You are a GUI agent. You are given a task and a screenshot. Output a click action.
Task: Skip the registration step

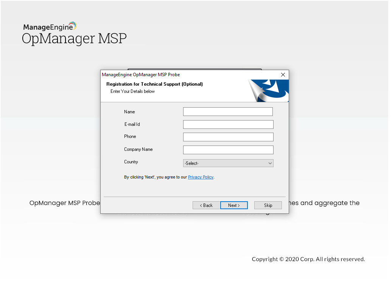coord(268,205)
